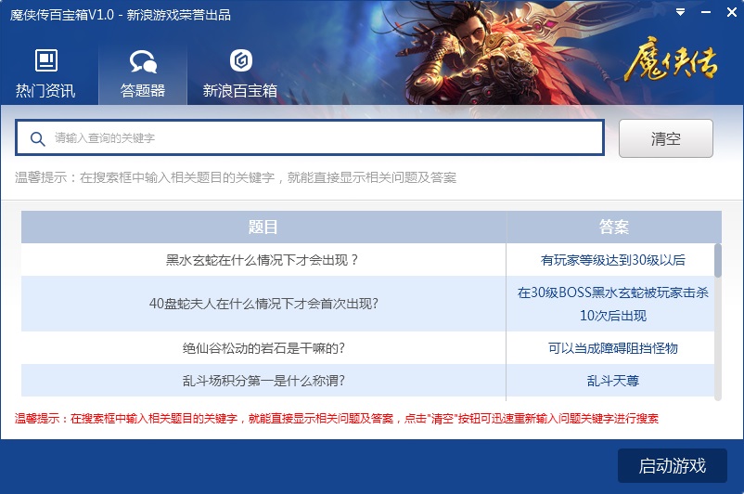This screenshot has height=494, width=744.
Task: Launch the game with 启动游戏 button
Action: coord(673,465)
